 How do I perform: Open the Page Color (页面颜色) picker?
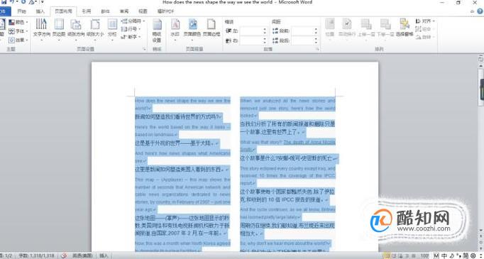[192, 29]
